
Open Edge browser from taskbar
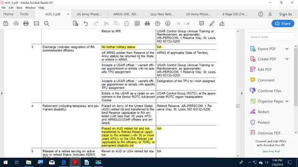pos(63,162)
